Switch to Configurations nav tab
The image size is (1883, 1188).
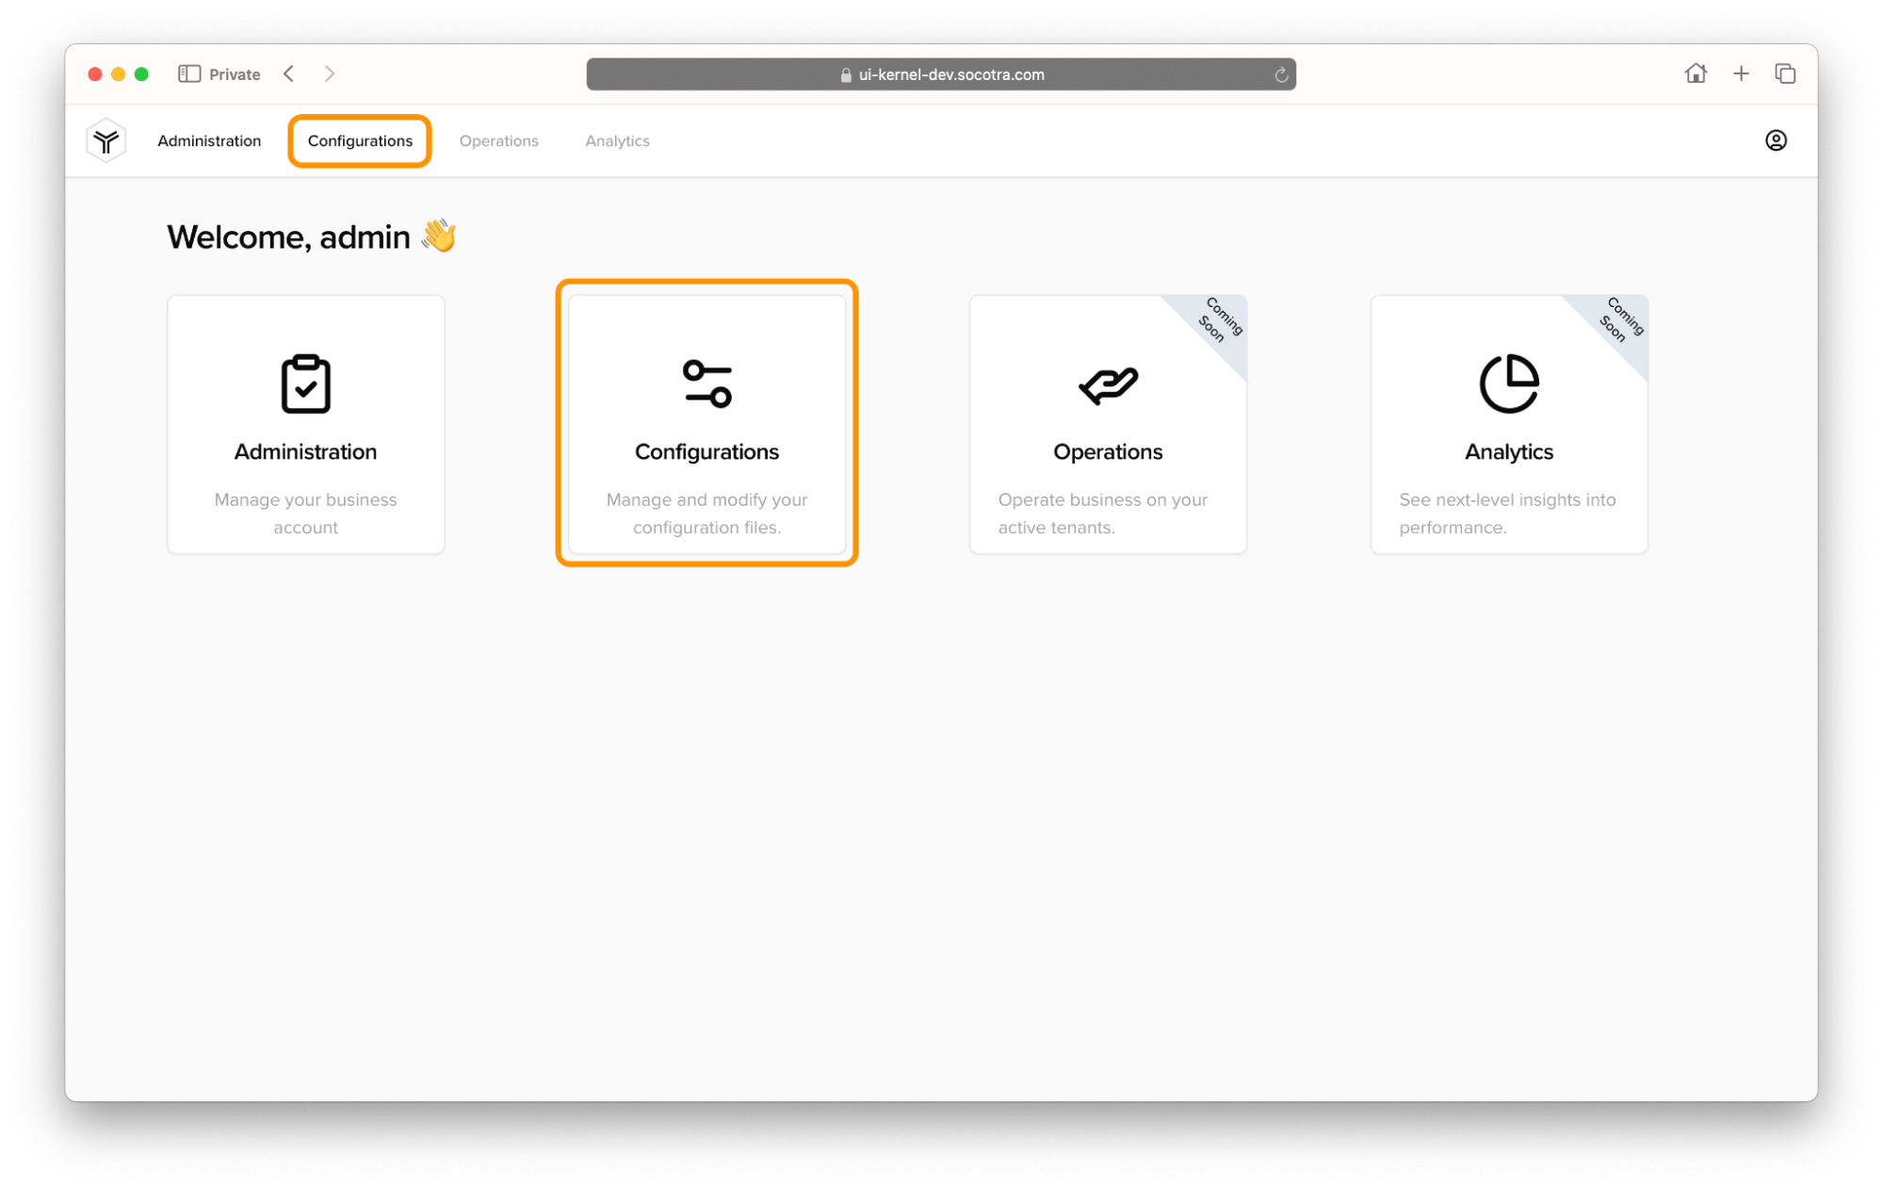click(360, 140)
